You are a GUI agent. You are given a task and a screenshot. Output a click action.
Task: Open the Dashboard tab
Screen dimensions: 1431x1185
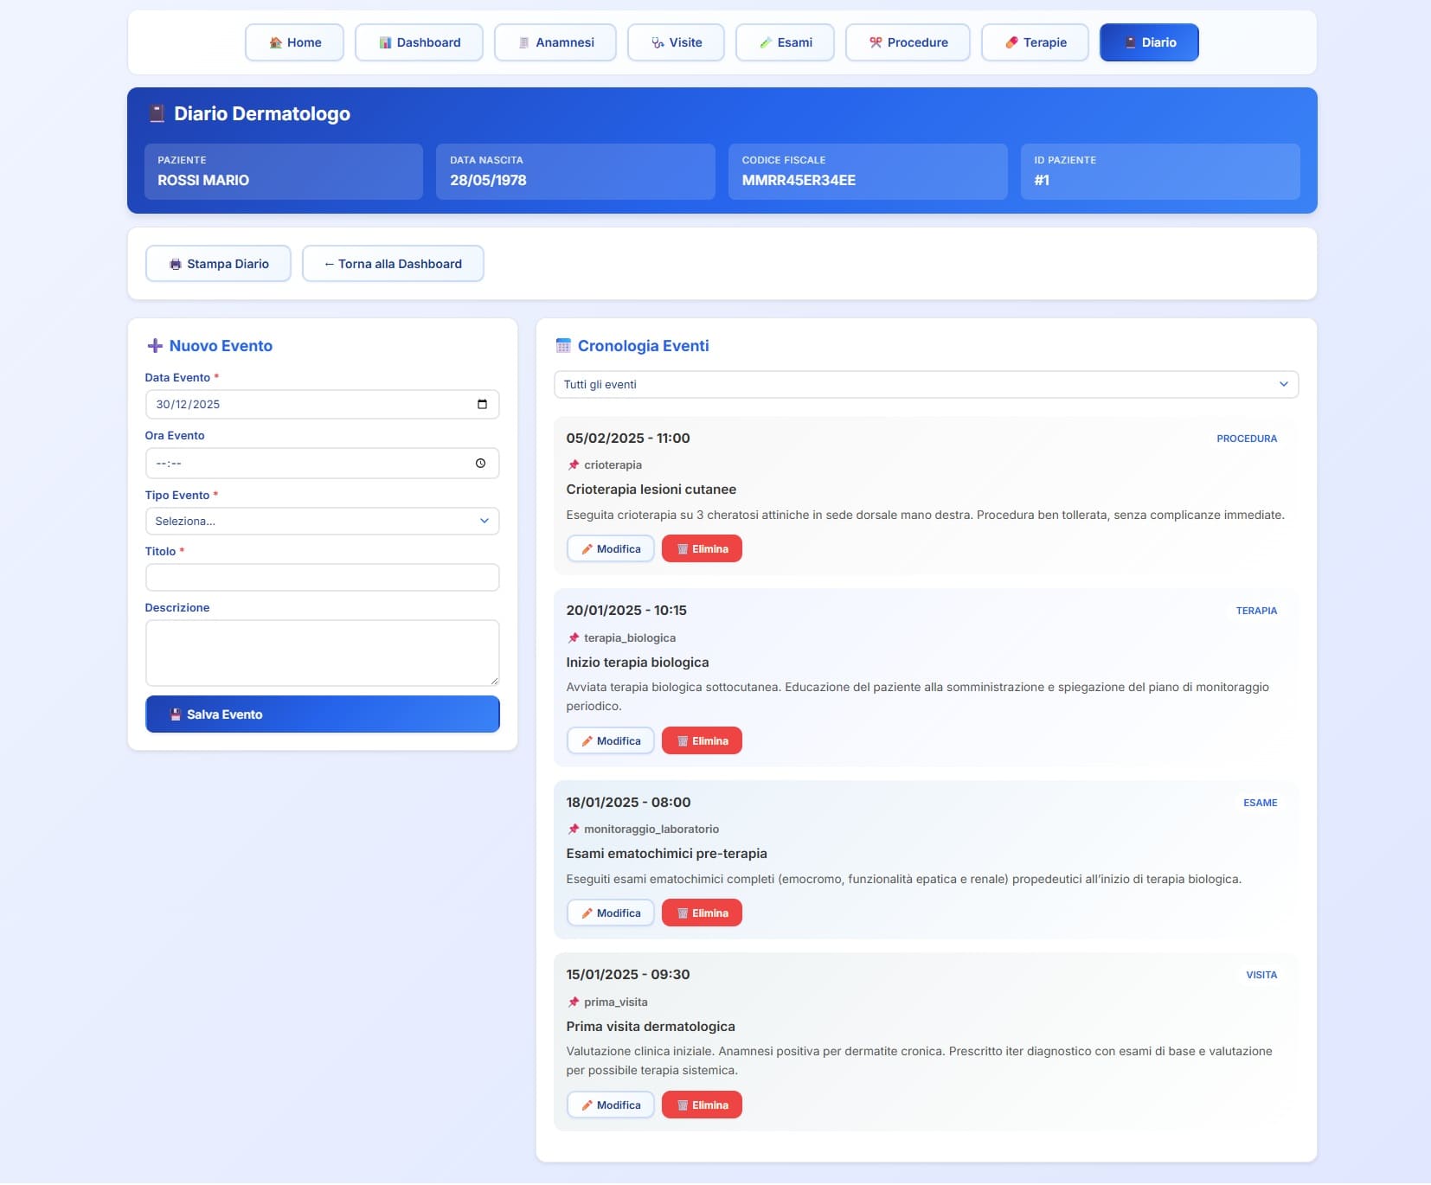click(x=419, y=42)
